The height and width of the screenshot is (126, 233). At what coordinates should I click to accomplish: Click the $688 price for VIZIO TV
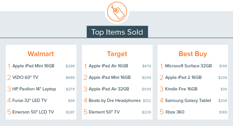70,78
